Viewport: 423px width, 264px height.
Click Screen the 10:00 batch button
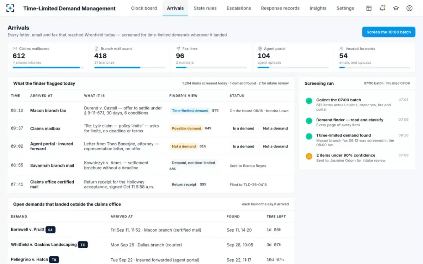(x=388, y=32)
